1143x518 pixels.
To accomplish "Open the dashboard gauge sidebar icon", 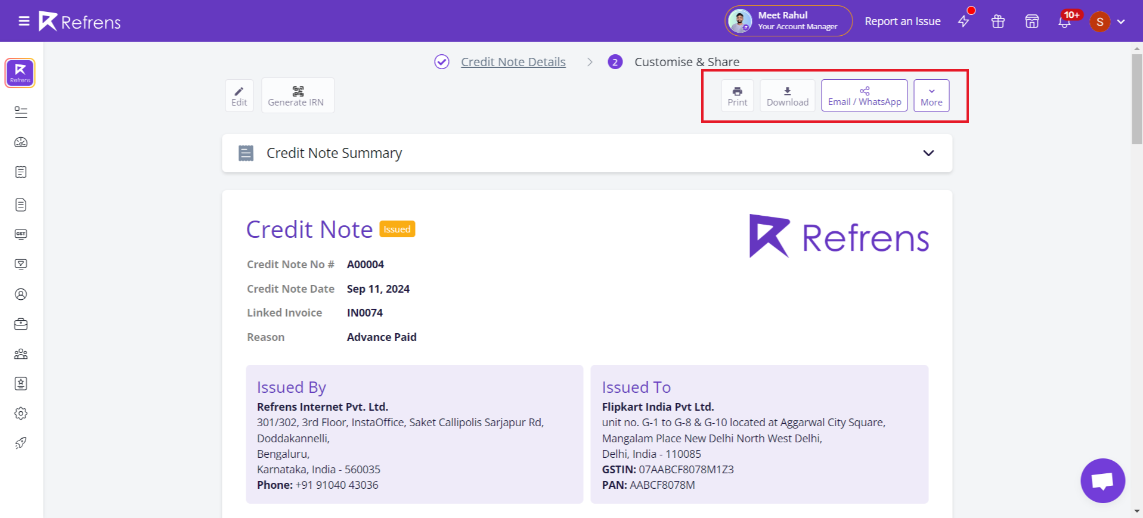I will 21,142.
